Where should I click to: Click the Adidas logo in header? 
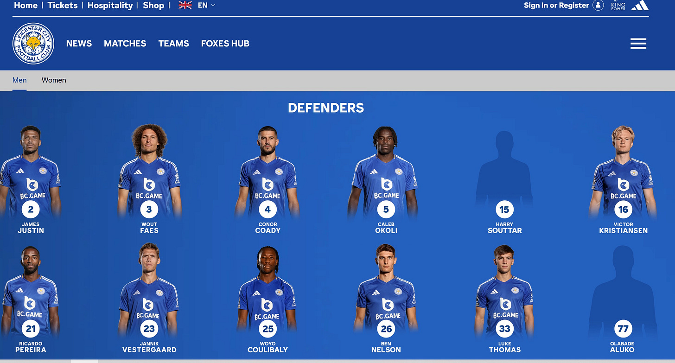640,5
